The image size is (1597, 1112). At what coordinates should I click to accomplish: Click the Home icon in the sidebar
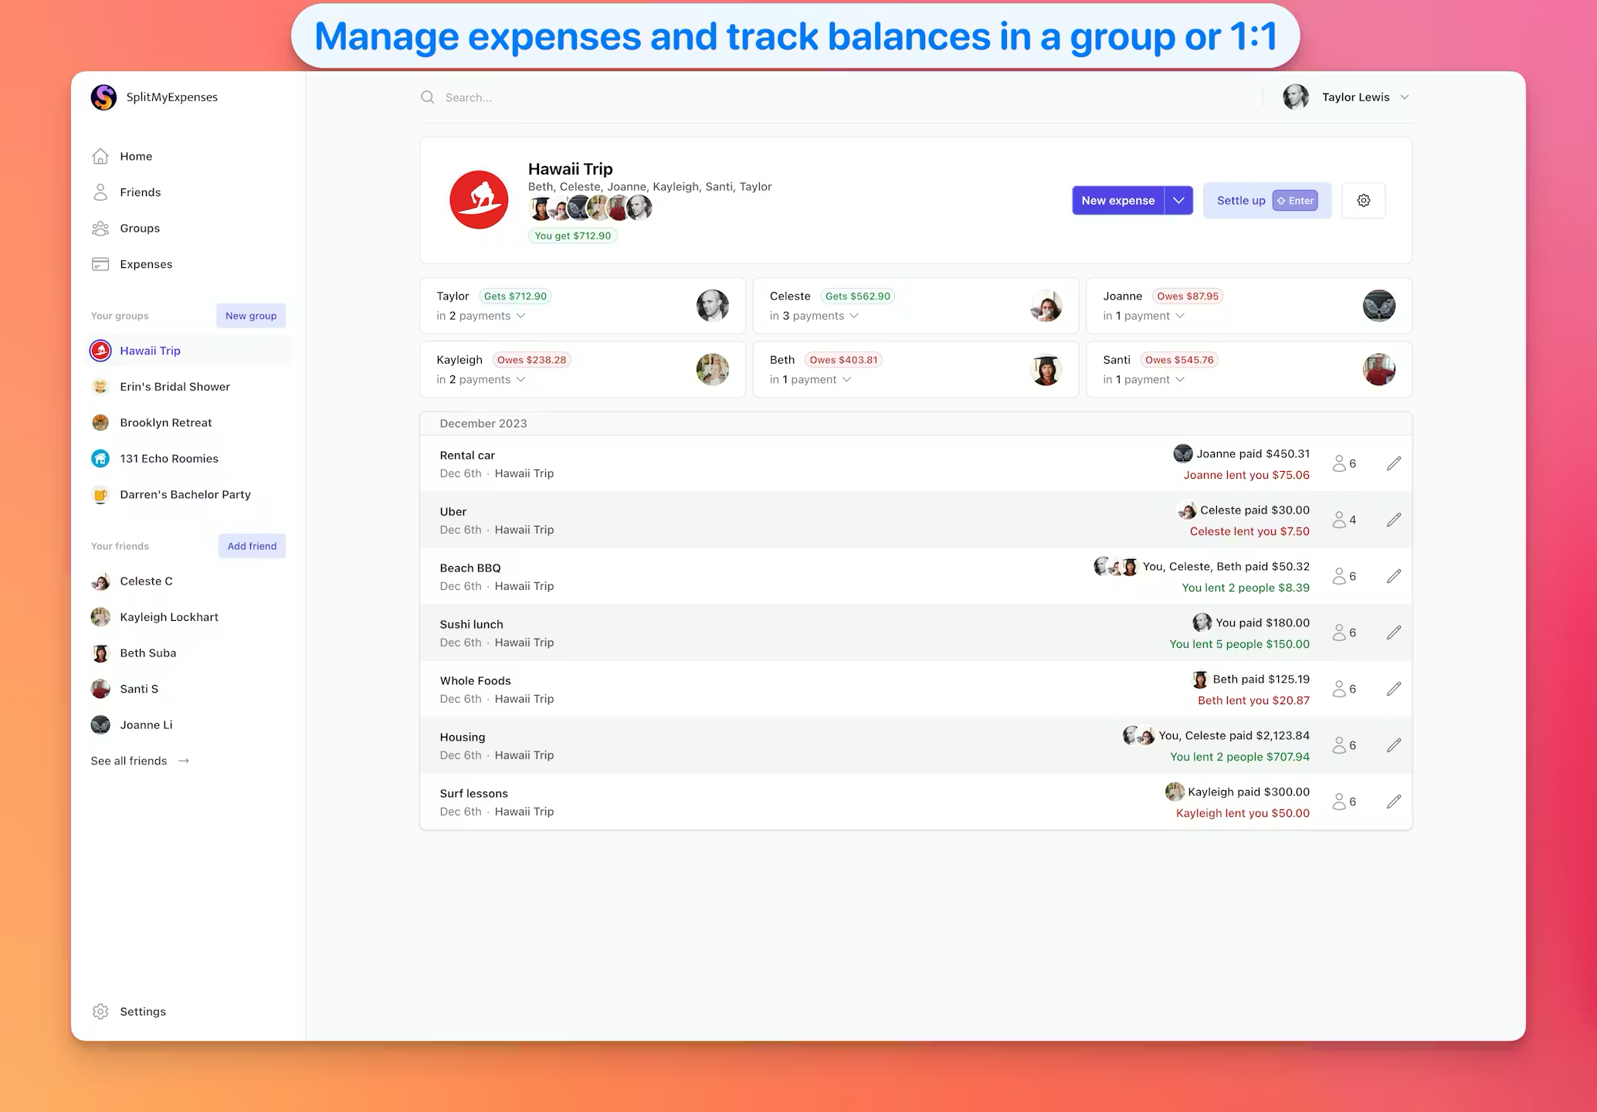tap(101, 156)
